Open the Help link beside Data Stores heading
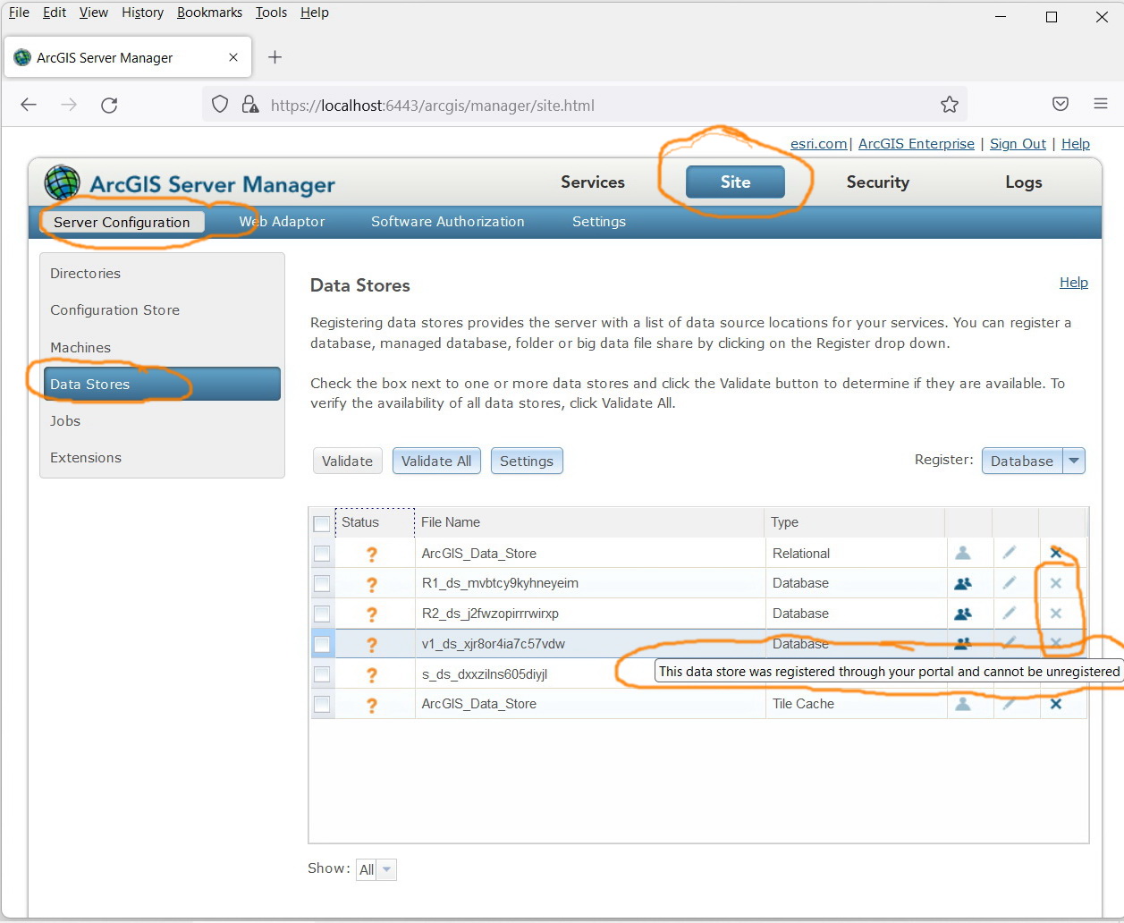Screen dimensions: 1124x923 point(1074,282)
